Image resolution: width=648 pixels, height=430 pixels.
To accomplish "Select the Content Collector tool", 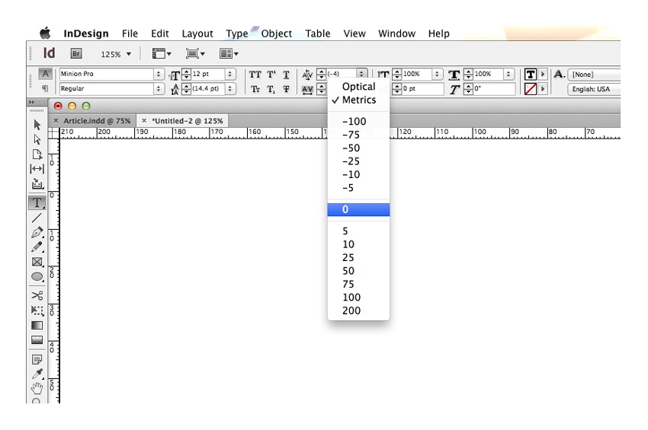I will [37, 184].
